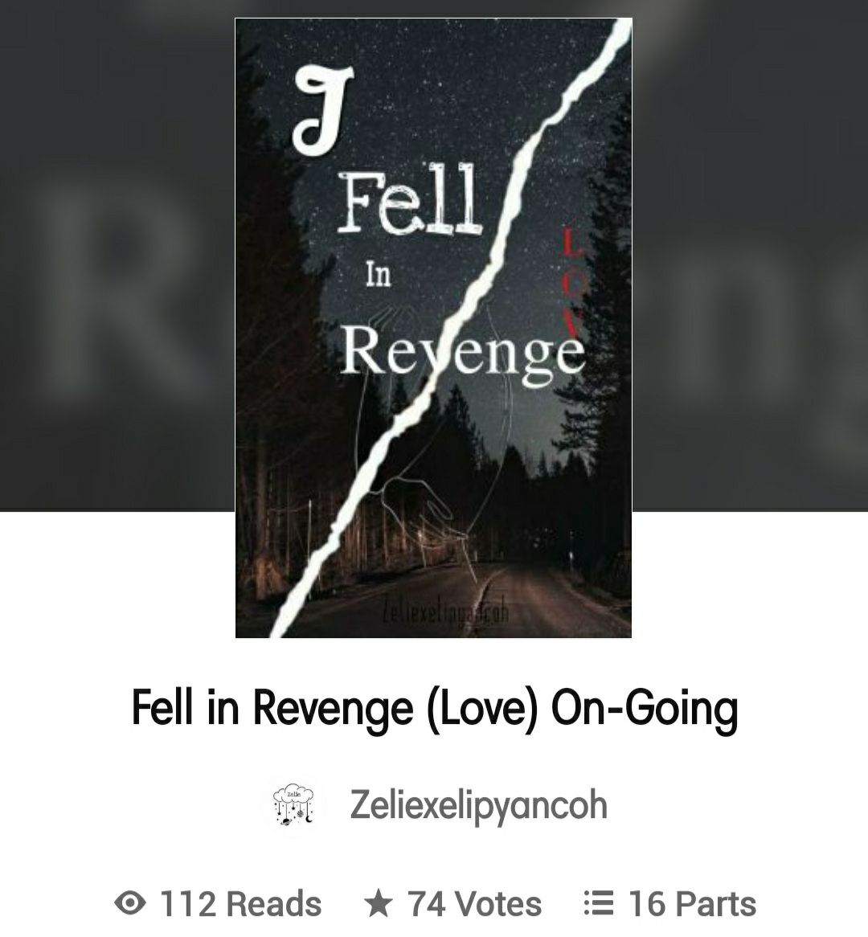Image resolution: width=868 pixels, height=937 pixels.
Task: Click the author name Zeliexelipyancoh
Action: (478, 805)
